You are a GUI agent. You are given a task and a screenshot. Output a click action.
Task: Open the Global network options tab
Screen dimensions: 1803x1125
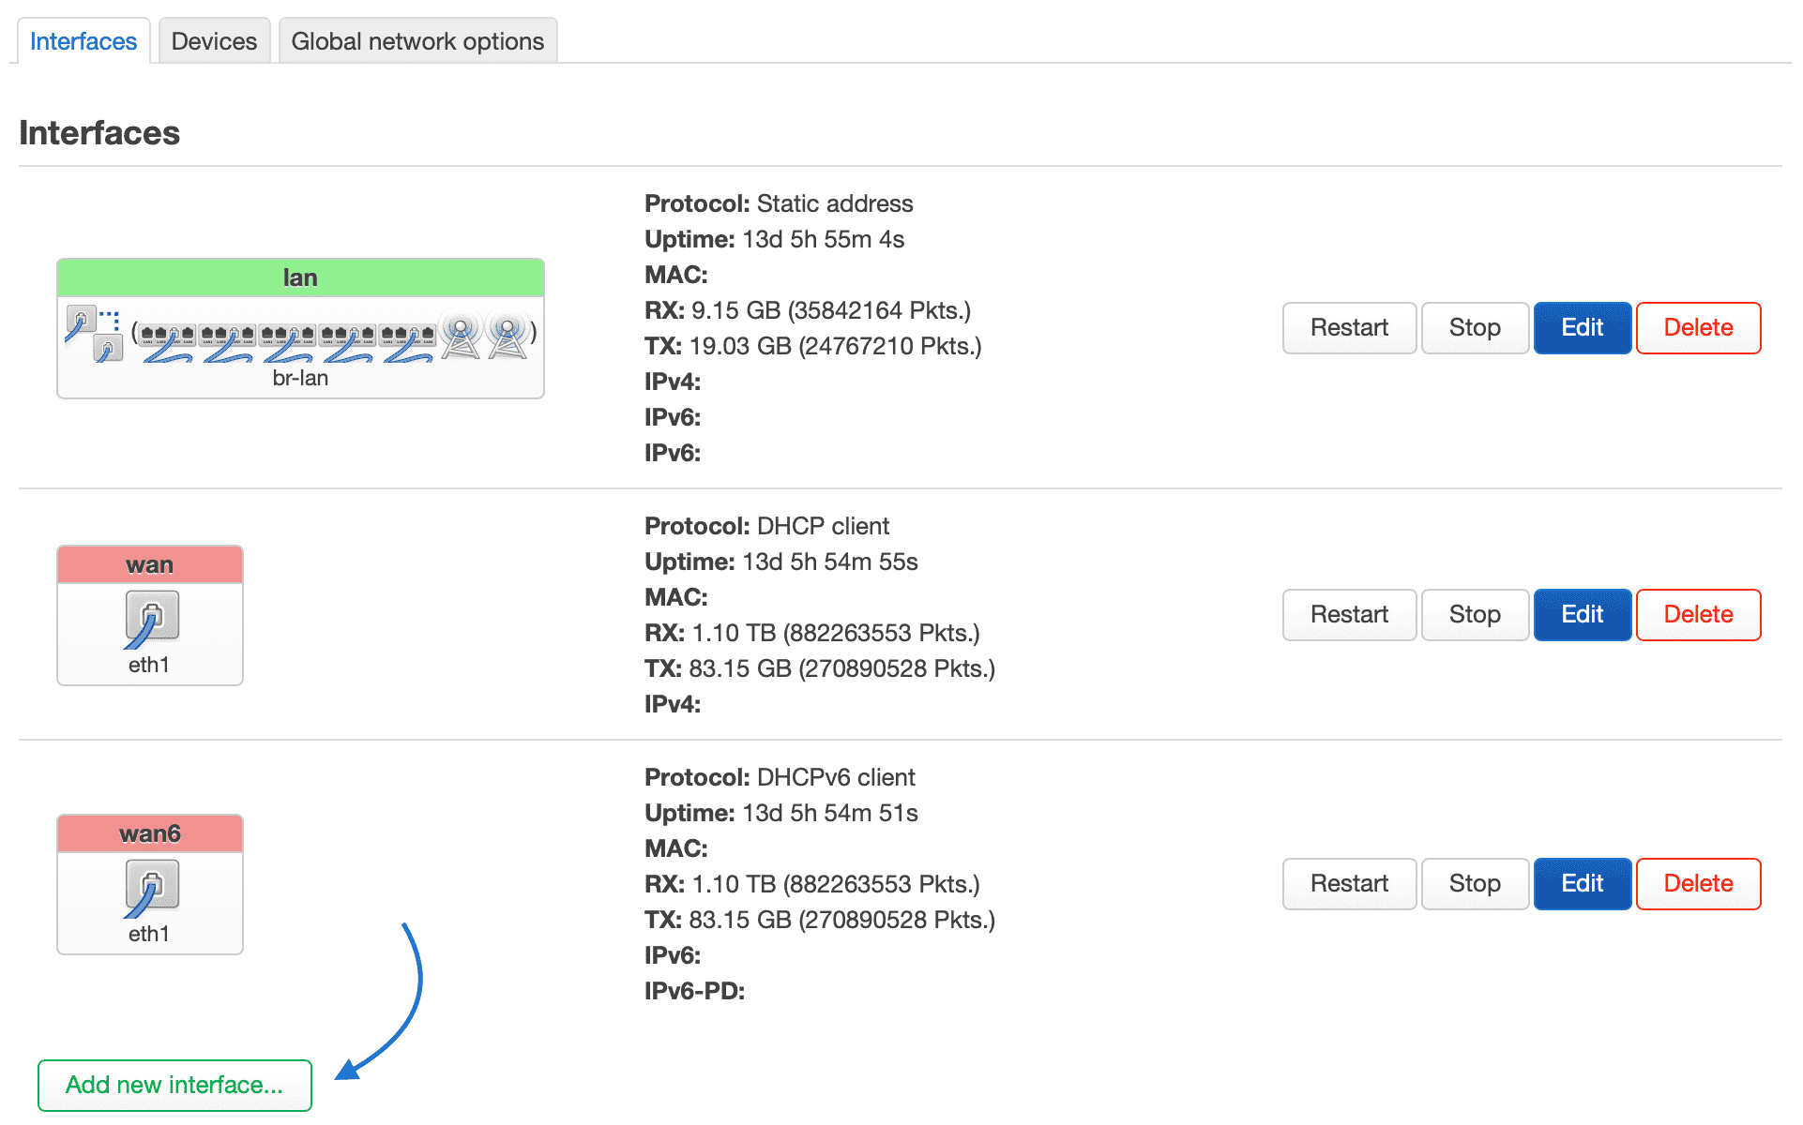point(417,41)
